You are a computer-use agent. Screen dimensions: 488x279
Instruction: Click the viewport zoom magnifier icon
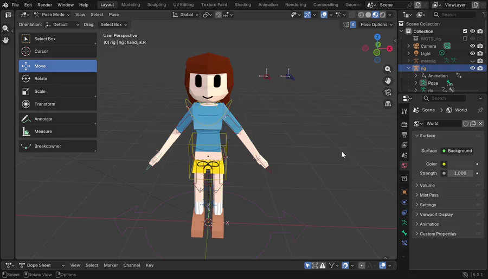click(388, 69)
